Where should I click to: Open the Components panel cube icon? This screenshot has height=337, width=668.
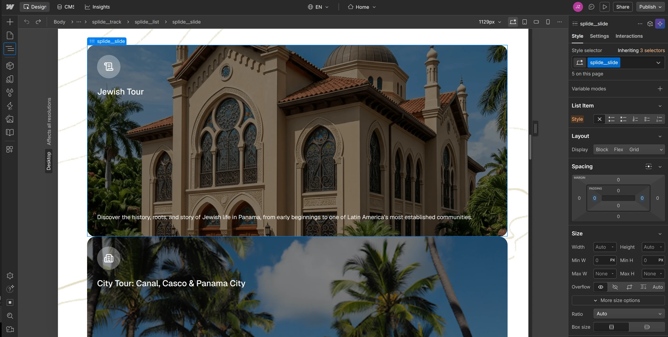[10, 66]
